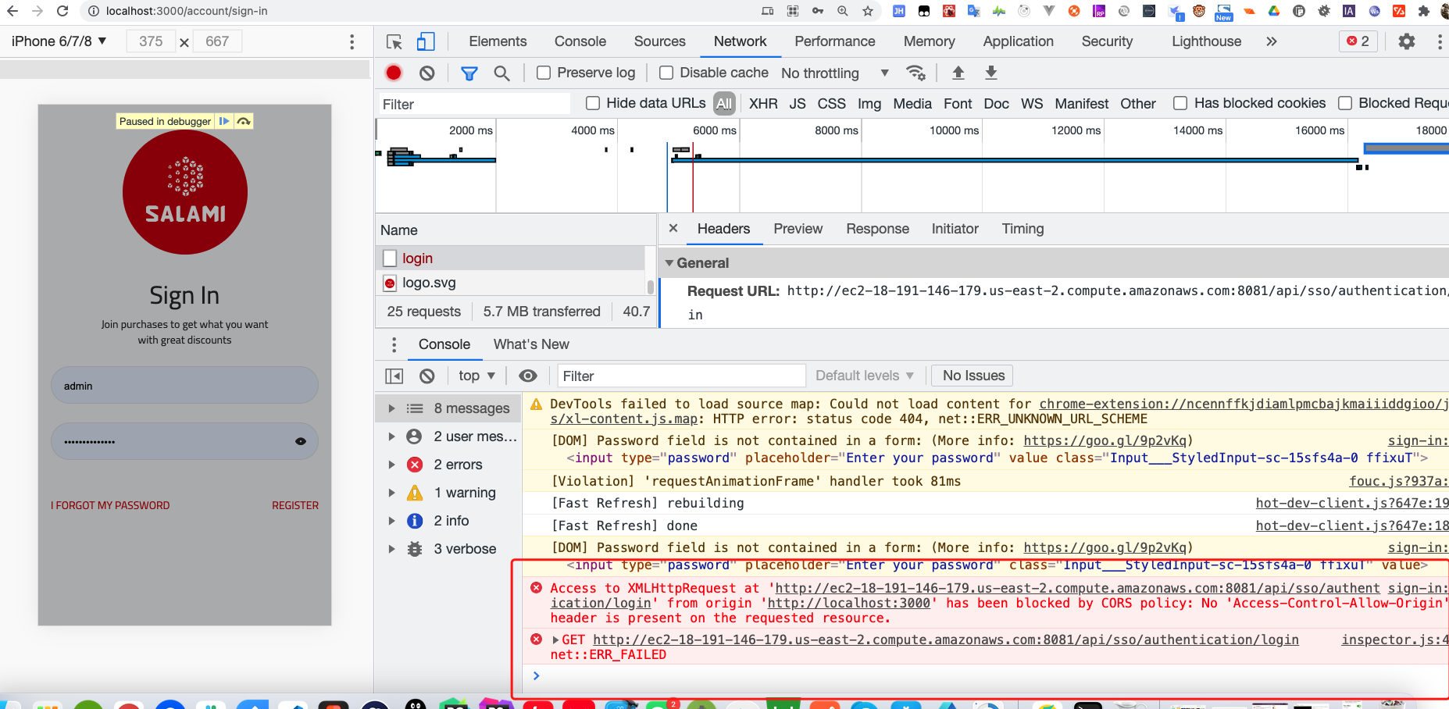
Task: Open iPhone 6/7/8 device dropdown
Action: pyautogui.click(x=59, y=41)
